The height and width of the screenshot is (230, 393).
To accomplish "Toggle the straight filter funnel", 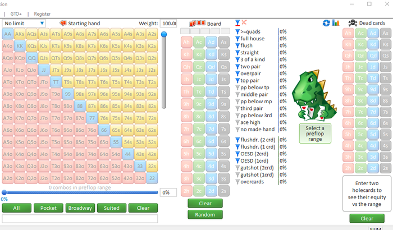I will click(x=237, y=53).
